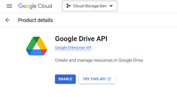Click the Google Drive triangle logo
Image resolution: width=177 pixels, height=97 pixels.
pos(37,46)
